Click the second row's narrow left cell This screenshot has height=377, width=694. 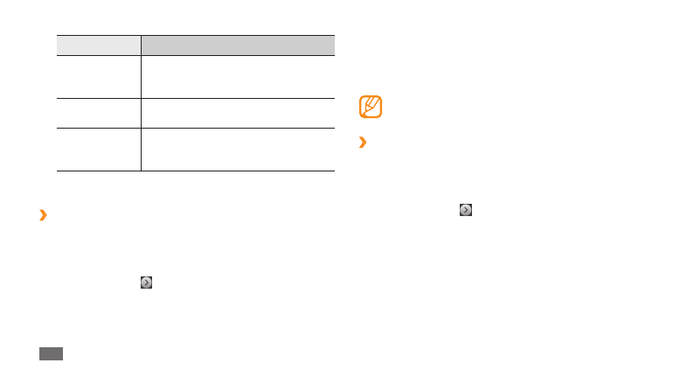(x=99, y=113)
